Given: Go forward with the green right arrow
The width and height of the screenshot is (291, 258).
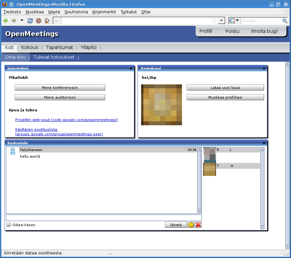Looking at the screenshot, I should click(14, 20).
